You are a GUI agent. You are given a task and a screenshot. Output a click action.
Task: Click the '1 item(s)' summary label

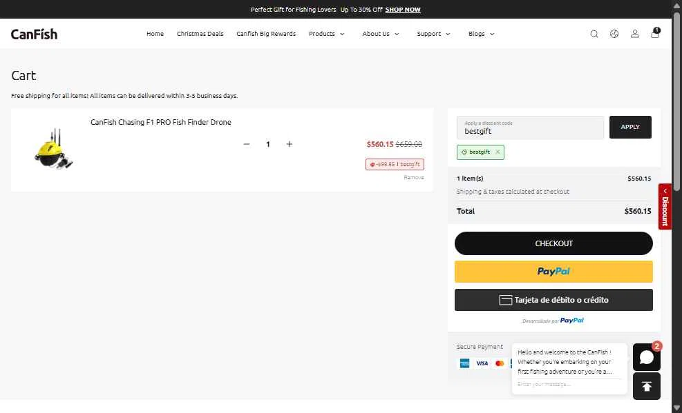pyautogui.click(x=470, y=179)
